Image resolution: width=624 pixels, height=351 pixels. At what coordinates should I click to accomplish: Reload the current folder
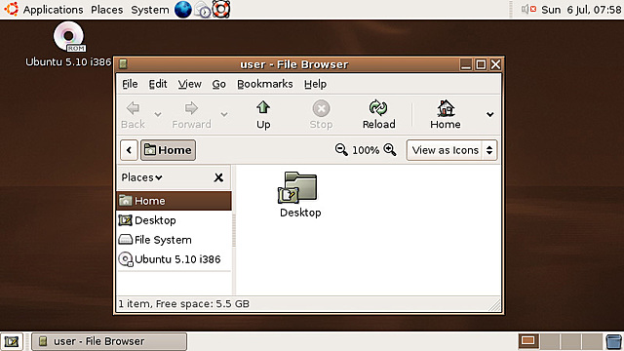coord(378,115)
